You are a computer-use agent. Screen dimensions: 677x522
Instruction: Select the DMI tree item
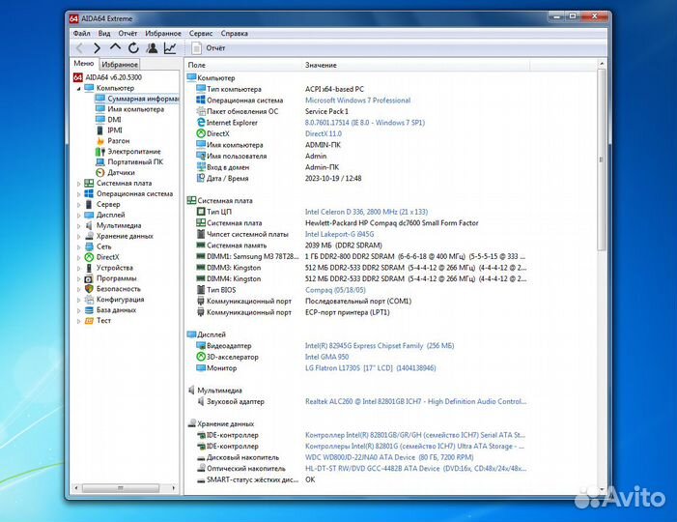(x=108, y=120)
